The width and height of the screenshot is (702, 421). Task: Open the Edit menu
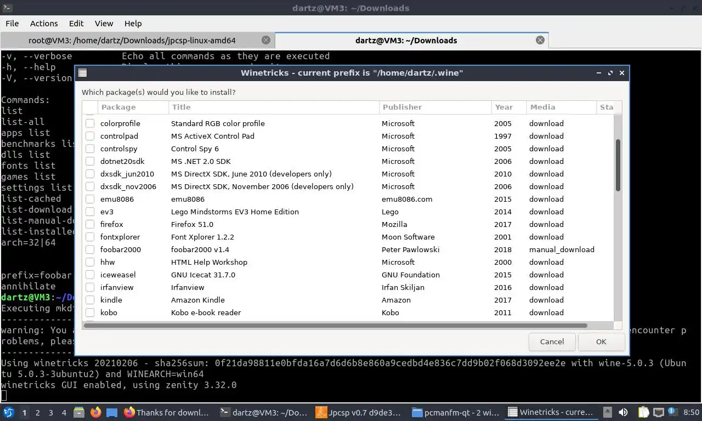(x=76, y=24)
